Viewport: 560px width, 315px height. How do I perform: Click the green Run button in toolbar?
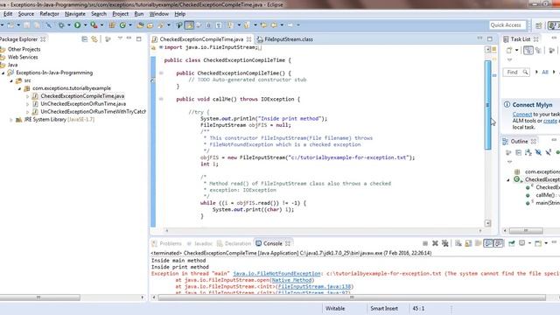[x=77, y=25]
